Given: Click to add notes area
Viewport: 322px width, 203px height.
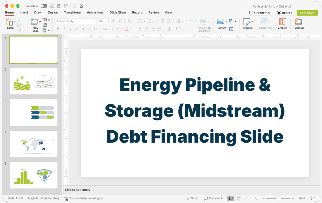Looking at the screenshot, I should click(x=77, y=190).
